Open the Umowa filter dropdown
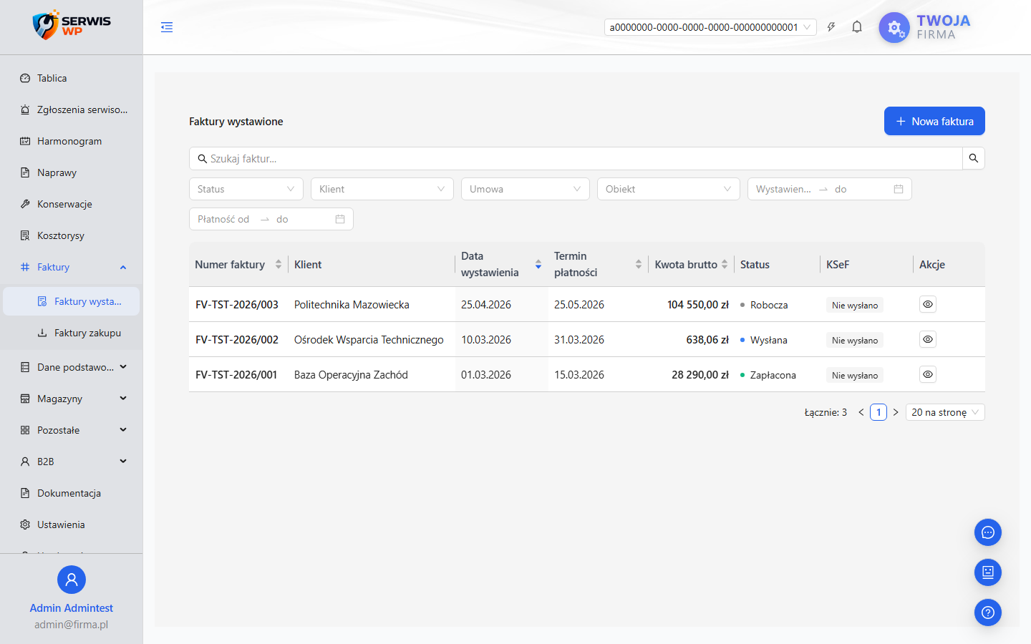This screenshot has height=644, width=1031. coord(526,189)
